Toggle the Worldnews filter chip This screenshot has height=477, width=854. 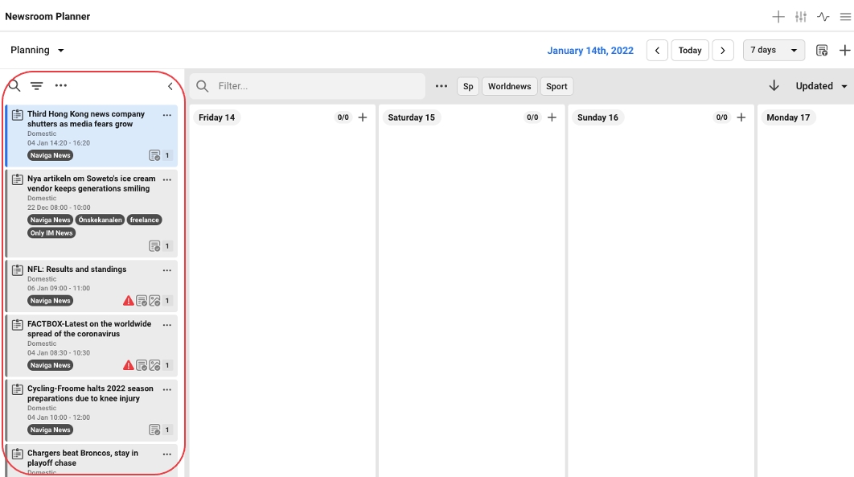[509, 86]
